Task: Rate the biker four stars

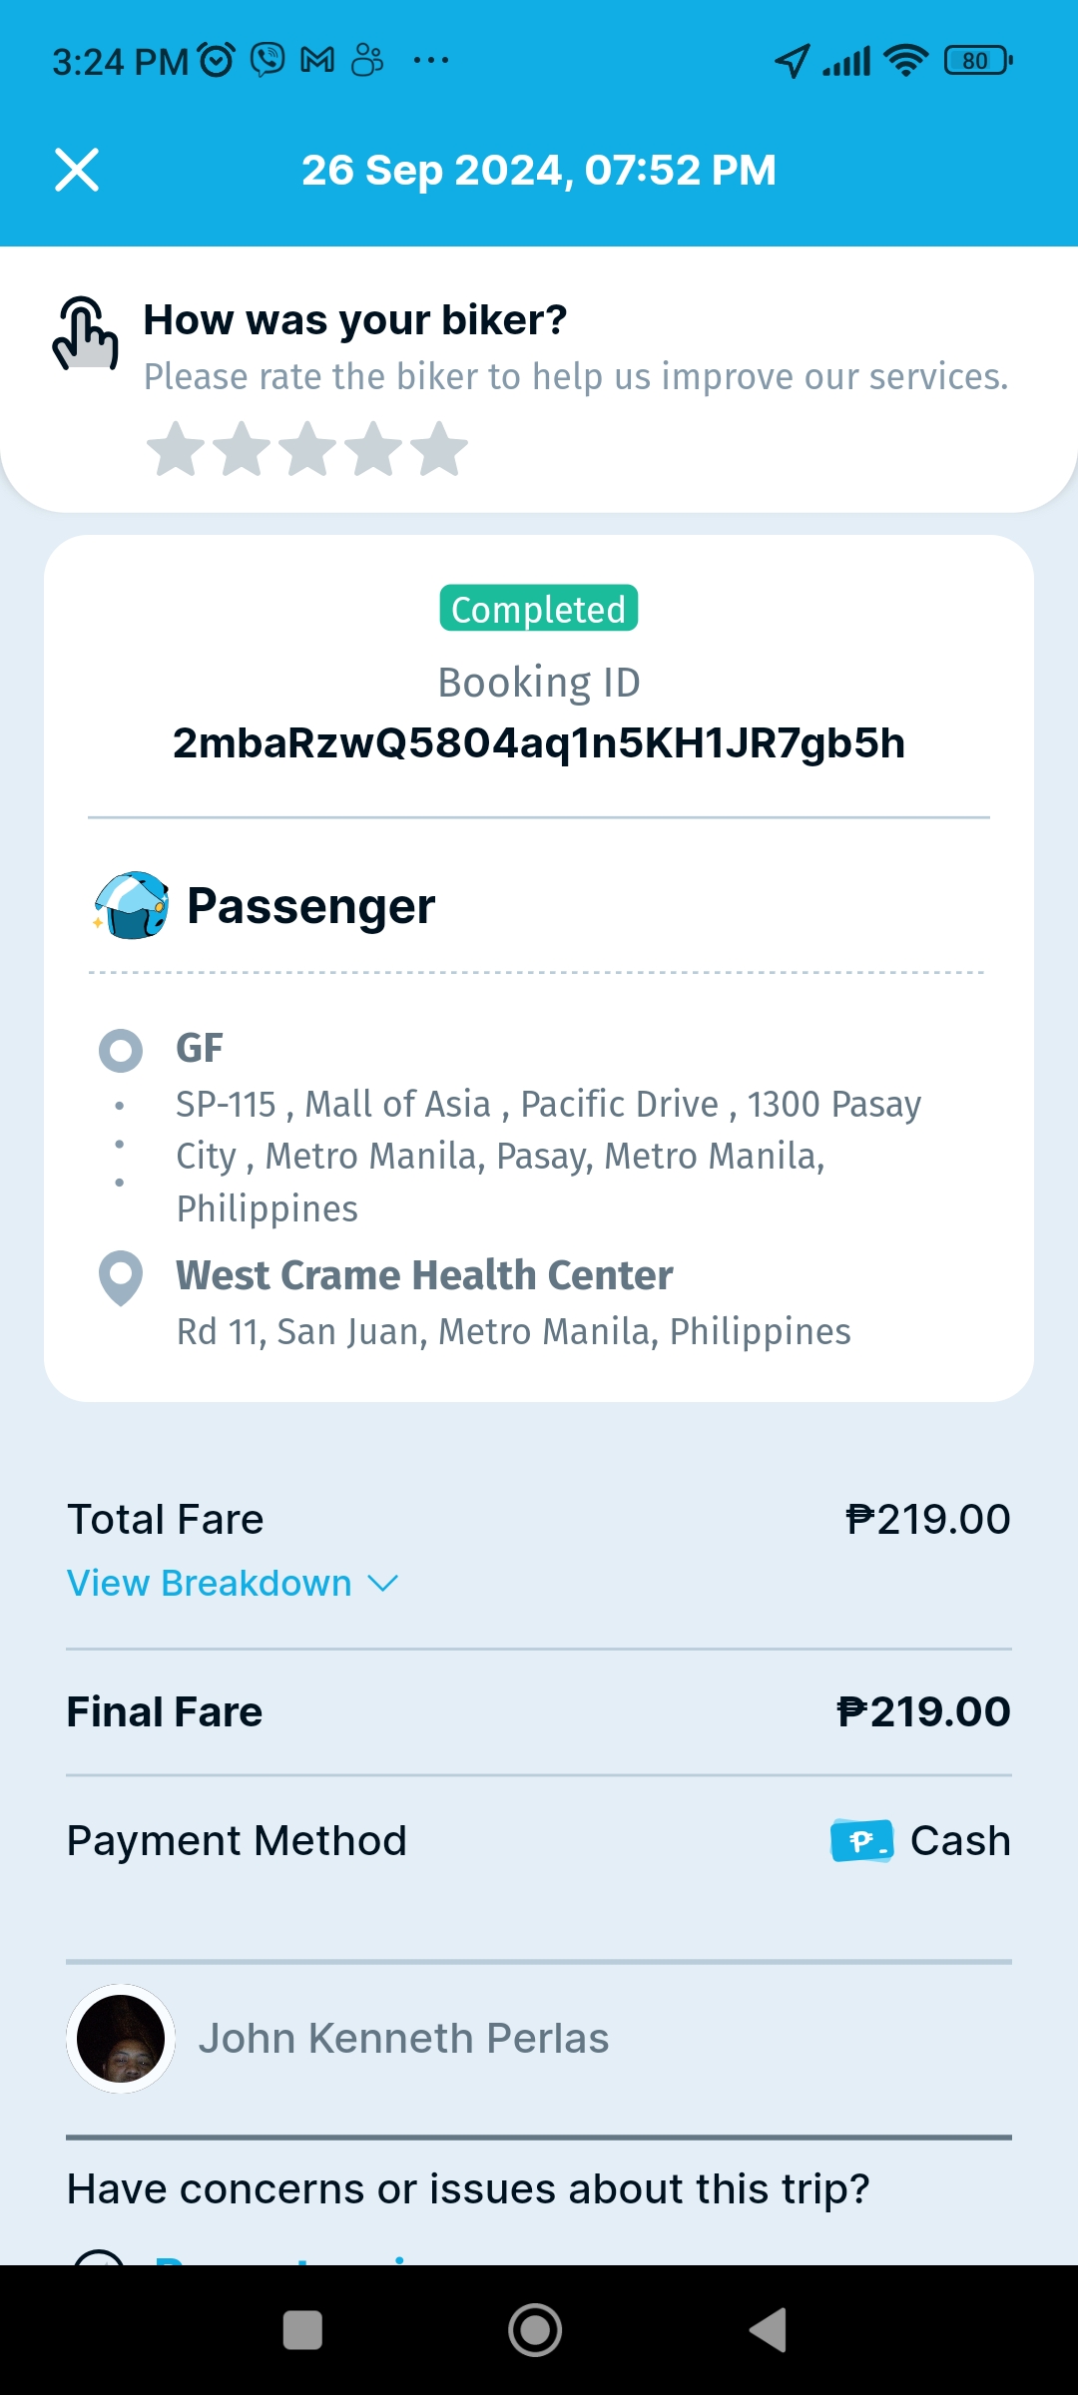Action: [x=373, y=449]
